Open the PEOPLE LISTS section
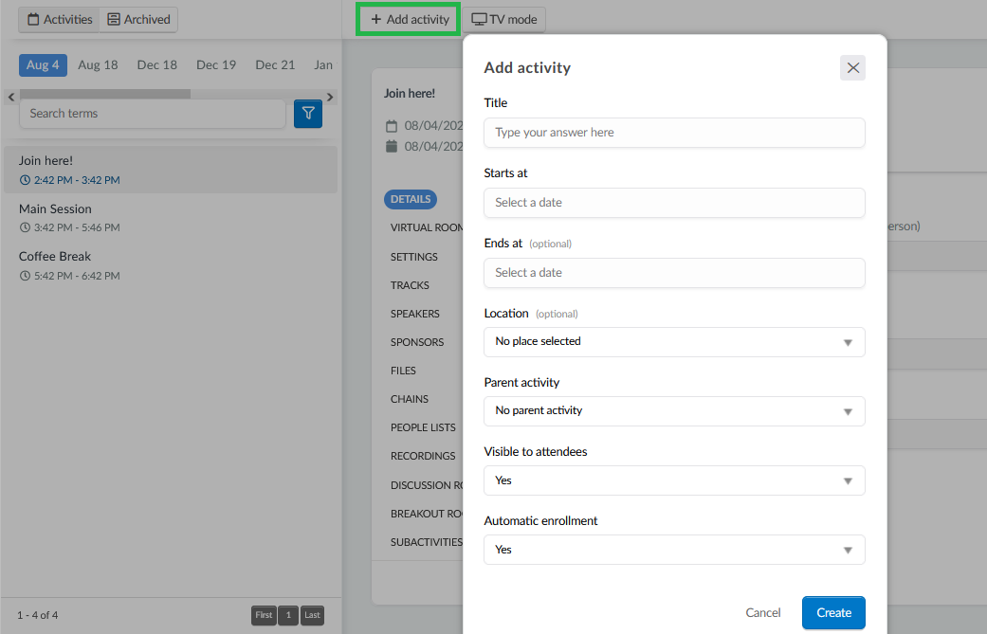The width and height of the screenshot is (987, 634). point(423,427)
